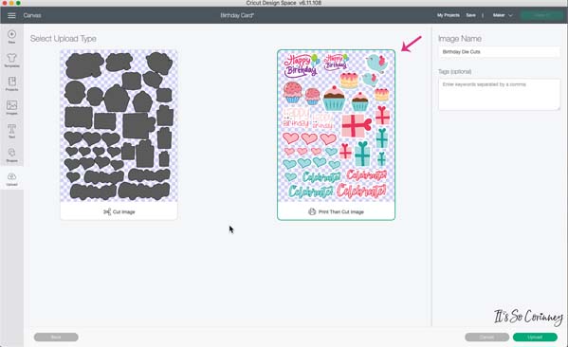
Task: Click the Image Name input field
Action: 499,52
